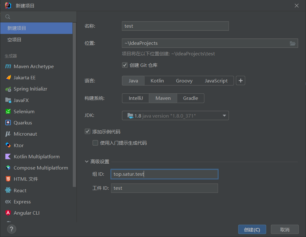Select Kotlin as the language

157,81
